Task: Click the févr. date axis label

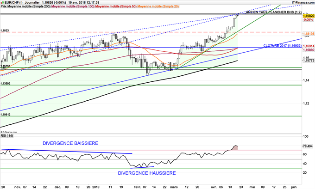Action: tap(138, 187)
